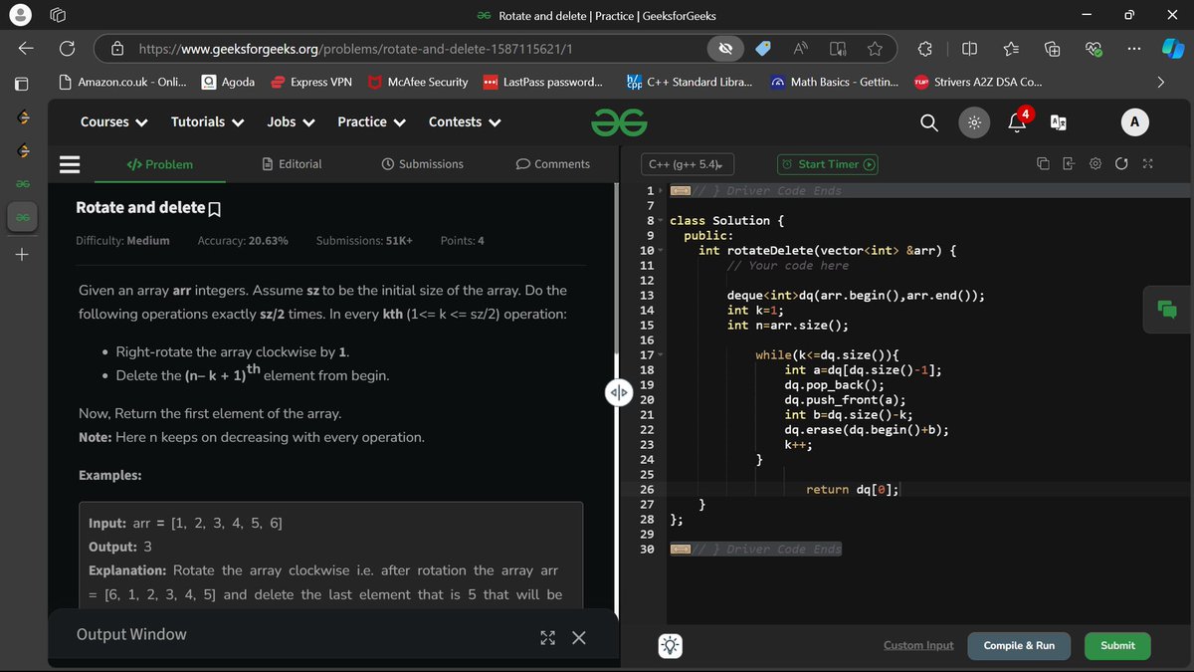1194x672 pixels.
Task: Expand the Jobs dropdown
Action: (292, 122)
